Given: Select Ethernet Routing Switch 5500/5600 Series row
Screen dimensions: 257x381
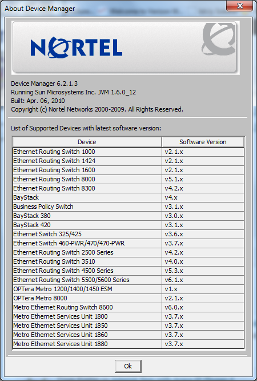Looking at the screenshot, I should (128, 280).
